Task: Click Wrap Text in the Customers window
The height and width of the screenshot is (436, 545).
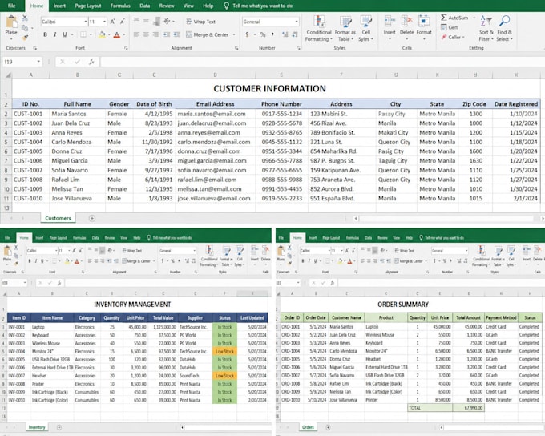Action: tap(200, 22)
